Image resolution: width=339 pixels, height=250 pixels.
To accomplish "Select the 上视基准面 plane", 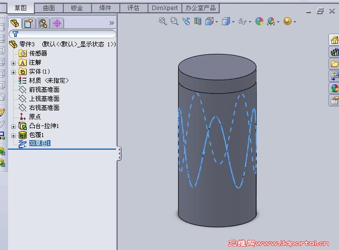I will [x=39, y=98].
